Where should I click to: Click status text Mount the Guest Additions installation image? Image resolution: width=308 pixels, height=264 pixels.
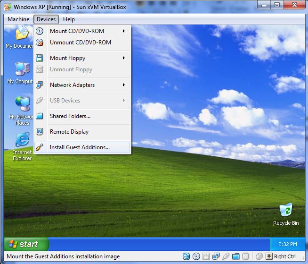(63, 256)
